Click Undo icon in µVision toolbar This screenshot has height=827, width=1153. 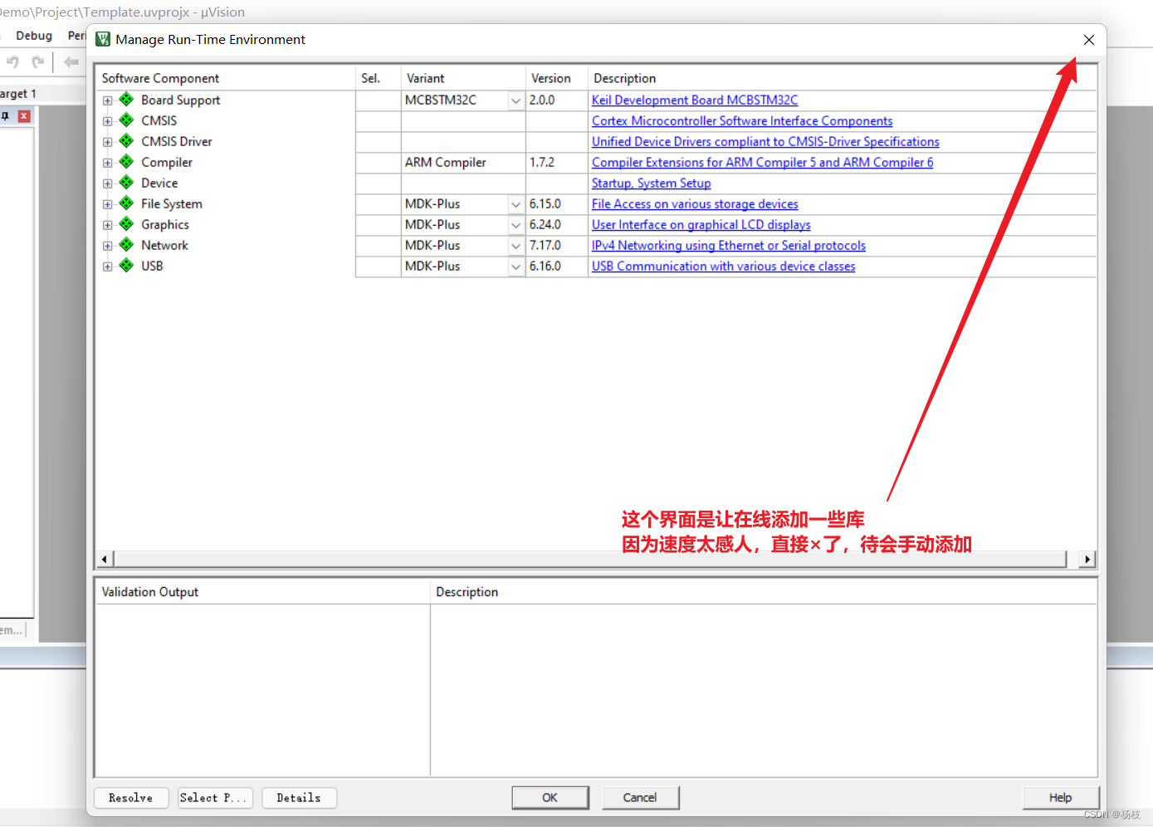click(12, 62)
